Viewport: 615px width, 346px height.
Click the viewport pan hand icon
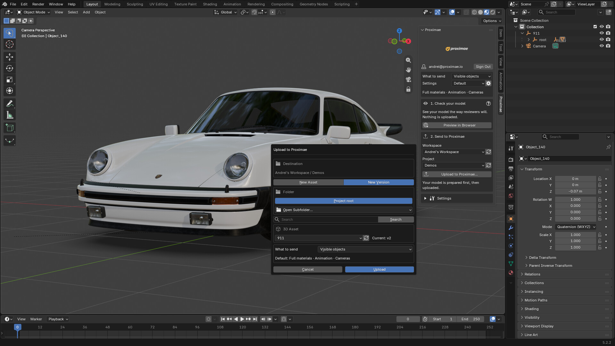click(408, 70)
